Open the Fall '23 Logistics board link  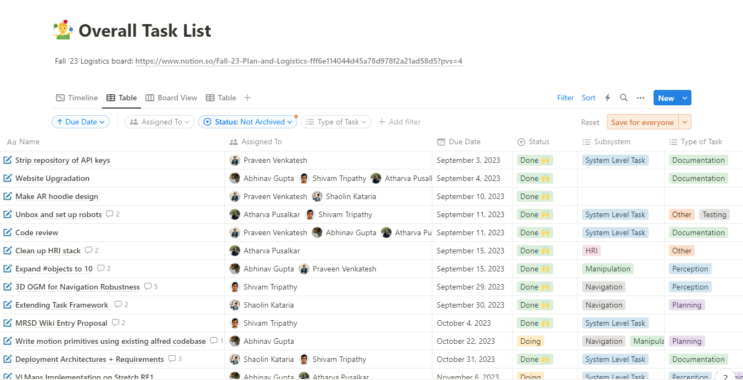299,61
